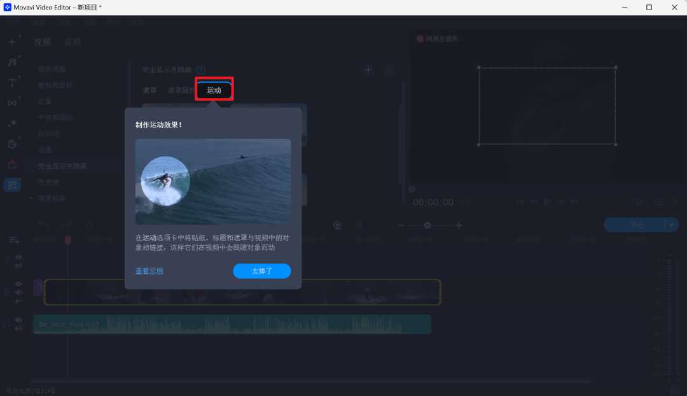The height and width of the screenshot is (396, 687).
Task: Click the timeline zoom-in plus icon
Action: (458, 225)
